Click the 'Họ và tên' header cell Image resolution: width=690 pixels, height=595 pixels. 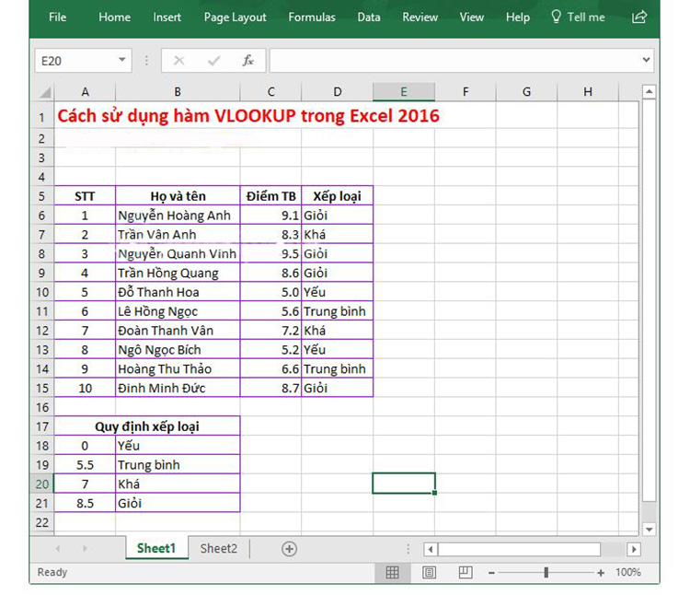[x=178, y=196]
